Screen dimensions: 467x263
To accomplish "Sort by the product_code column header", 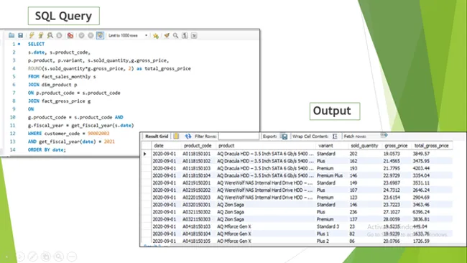I will click(x=198, y=146).
